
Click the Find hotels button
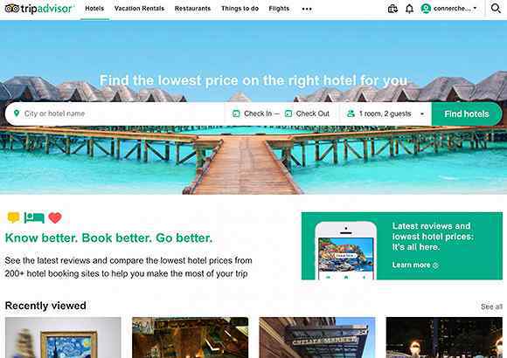pos(467,114)
